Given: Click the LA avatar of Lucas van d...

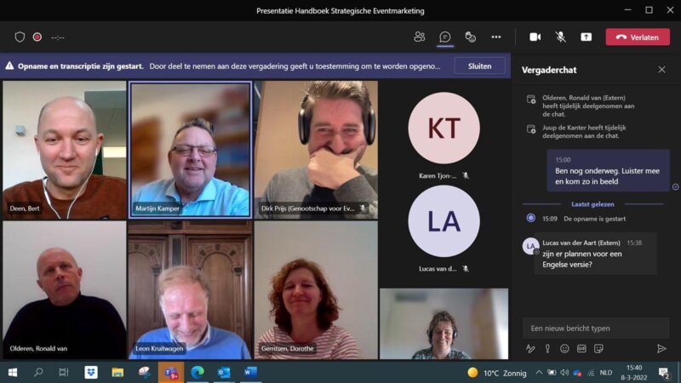Looking at the screenshot, I should coord(444,221).
